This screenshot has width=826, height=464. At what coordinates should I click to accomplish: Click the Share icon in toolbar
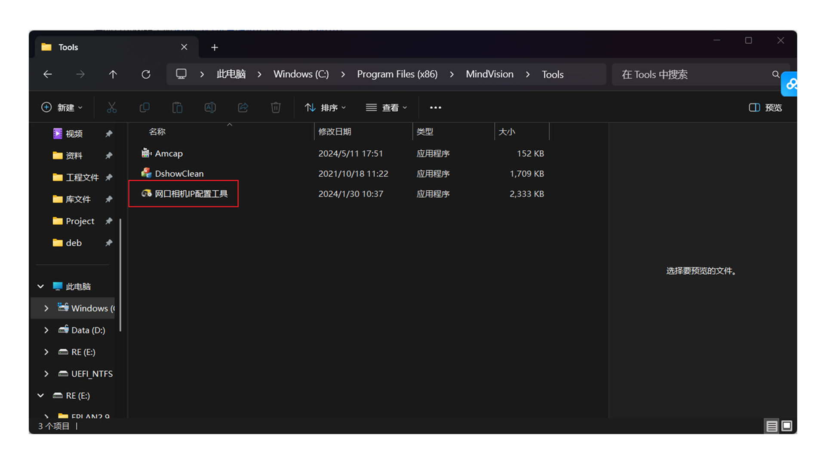(243, 107)
